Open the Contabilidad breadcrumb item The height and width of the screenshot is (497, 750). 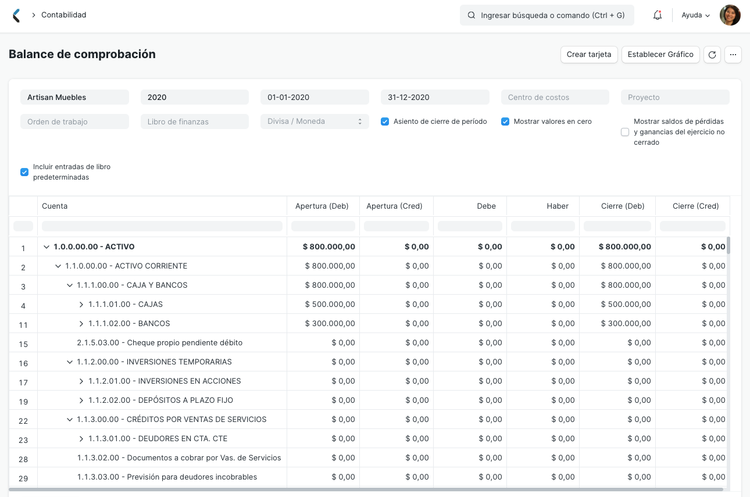coord(65,15)
